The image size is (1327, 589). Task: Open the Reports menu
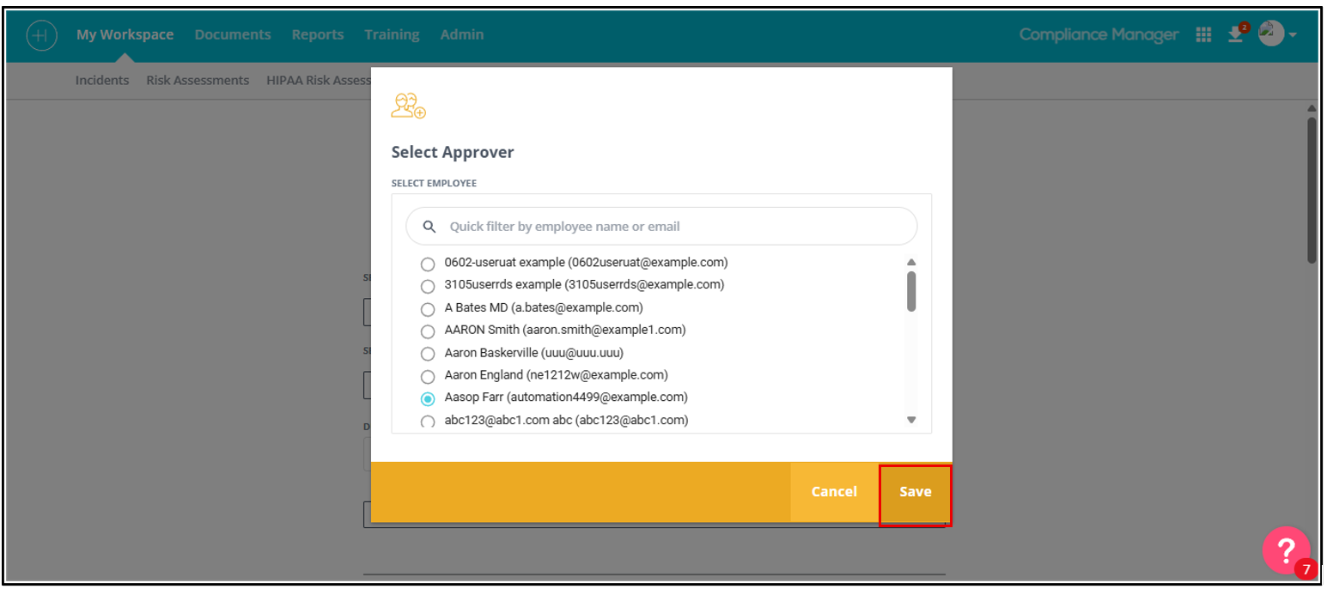coord(318,34)
